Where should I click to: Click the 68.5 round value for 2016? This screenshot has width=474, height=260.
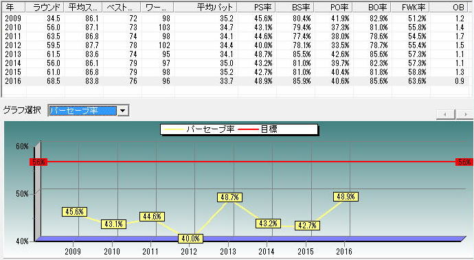point(54,81)
